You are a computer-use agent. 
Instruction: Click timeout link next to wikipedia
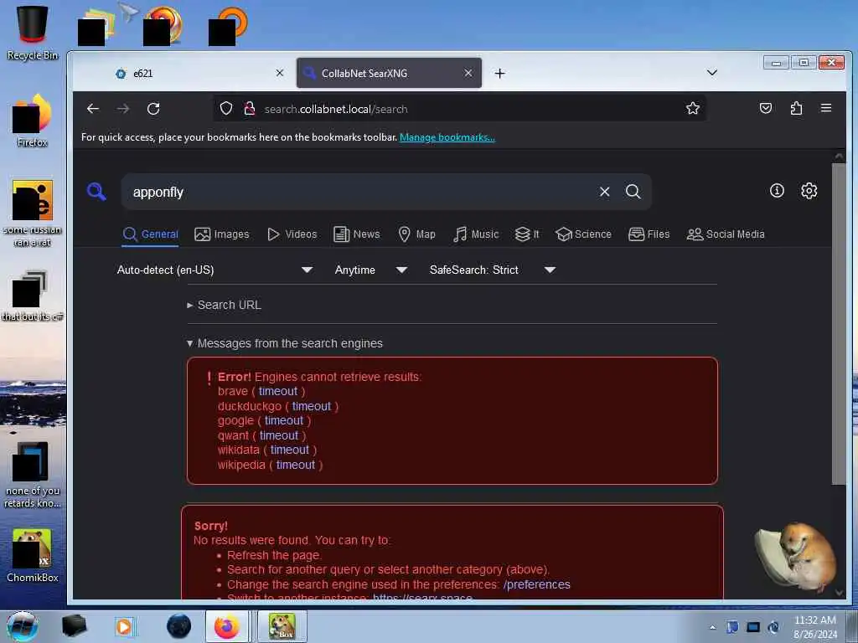pos(296,465)
